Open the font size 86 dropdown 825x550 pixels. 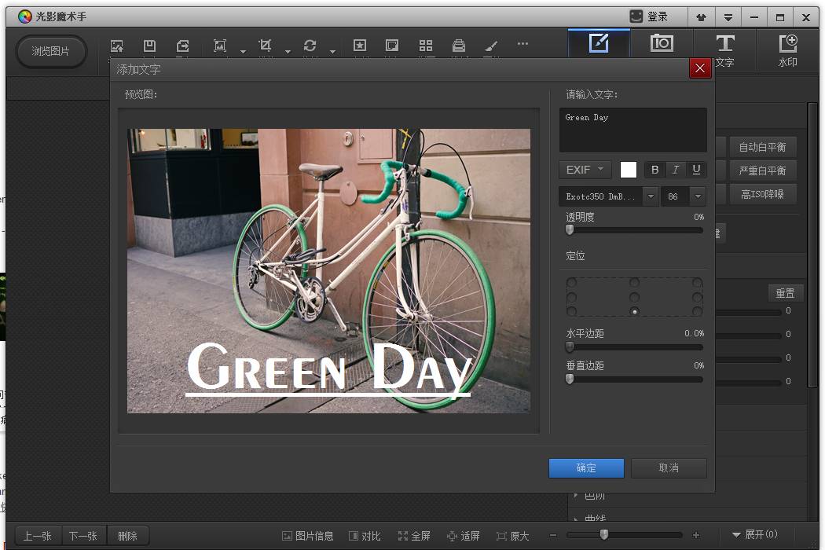698,196
